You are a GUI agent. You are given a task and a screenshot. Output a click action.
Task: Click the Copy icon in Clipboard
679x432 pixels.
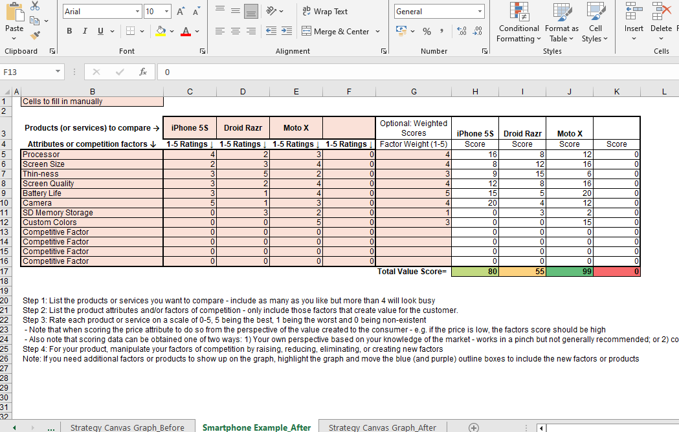(x=35, y=20)
